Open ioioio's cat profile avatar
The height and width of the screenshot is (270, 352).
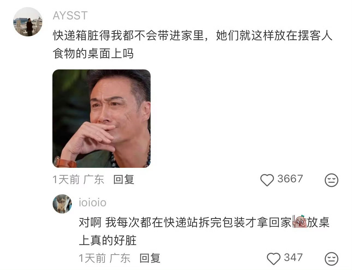[x=62, y=204]
